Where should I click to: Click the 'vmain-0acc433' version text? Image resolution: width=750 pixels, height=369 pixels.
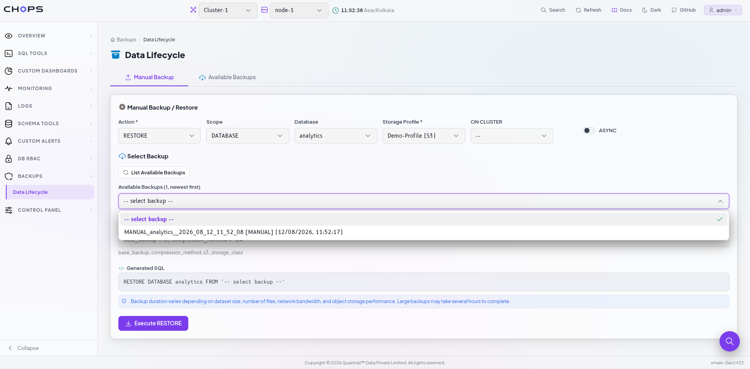(x=727, y=363)
